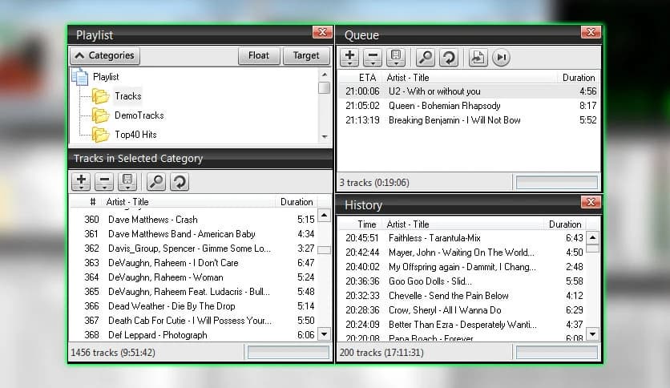Image resolution: width=670 pixels, height=388 pixels.
Task: Click the save icon in Queue toolbar
Action: click(395, 57)
